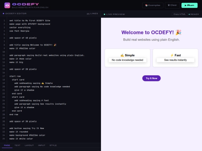Switch to the PAGE tab
Viewport: 202px width, 151px height.
pyautogui.click(x=7, y=145)
